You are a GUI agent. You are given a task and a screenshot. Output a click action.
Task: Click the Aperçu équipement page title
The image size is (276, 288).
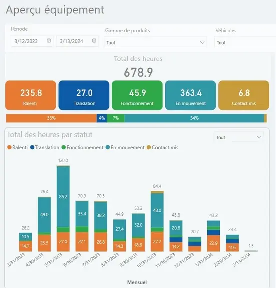coord(55,10)
